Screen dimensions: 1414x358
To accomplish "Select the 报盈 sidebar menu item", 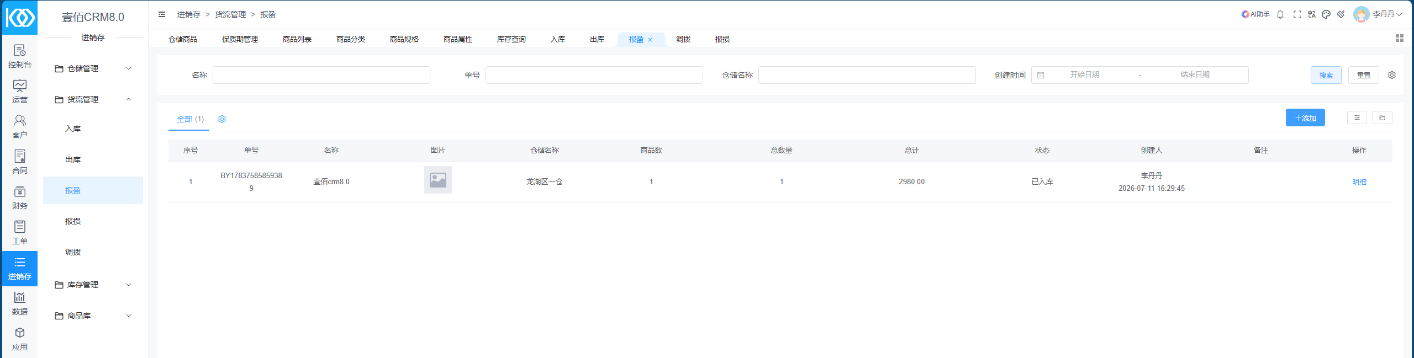I will click(93, 190).
